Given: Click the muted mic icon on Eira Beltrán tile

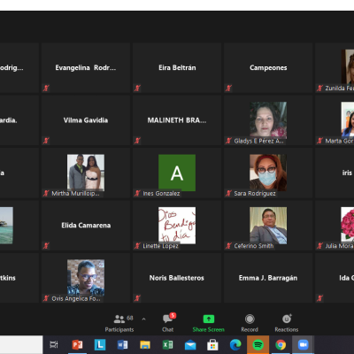Looking at the screenshot, I should click(137, 88).
